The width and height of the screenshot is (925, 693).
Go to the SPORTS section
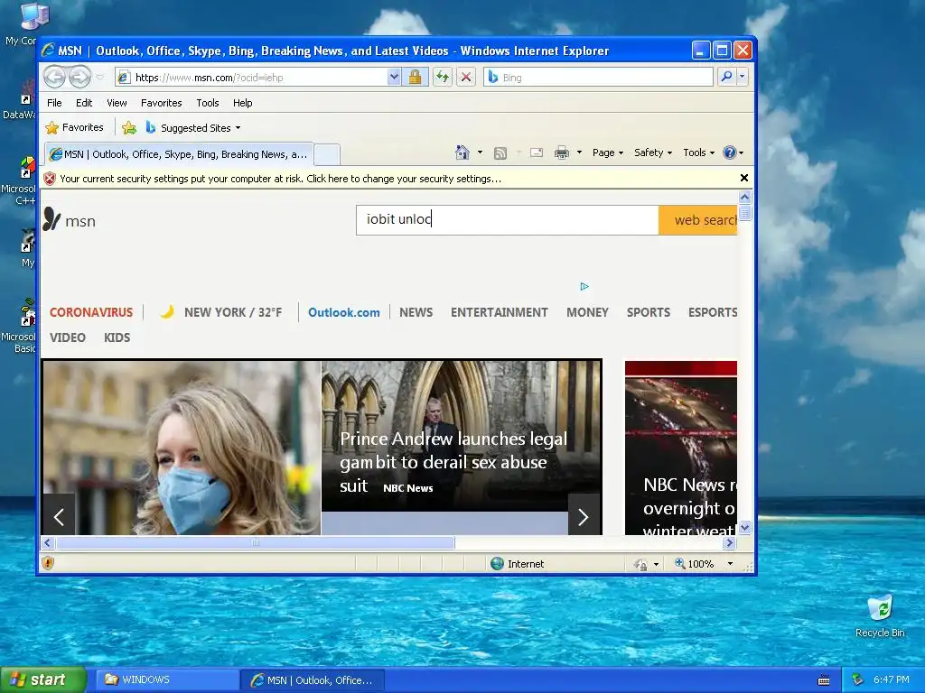649,312
